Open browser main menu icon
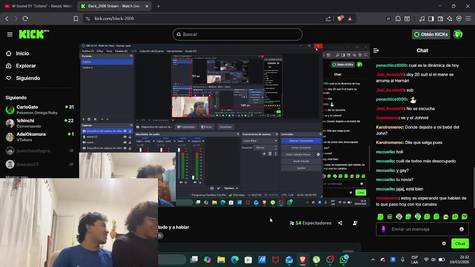The width and height of the screenshot is (475, 267). tap(468, 19)
